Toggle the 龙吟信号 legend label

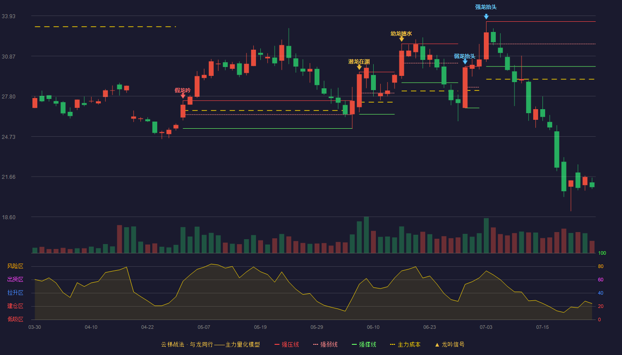point(453,344)
